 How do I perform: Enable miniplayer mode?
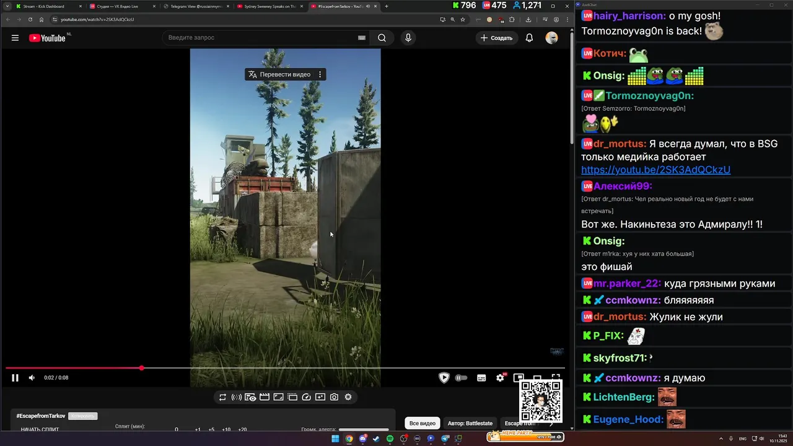[519, 378]
